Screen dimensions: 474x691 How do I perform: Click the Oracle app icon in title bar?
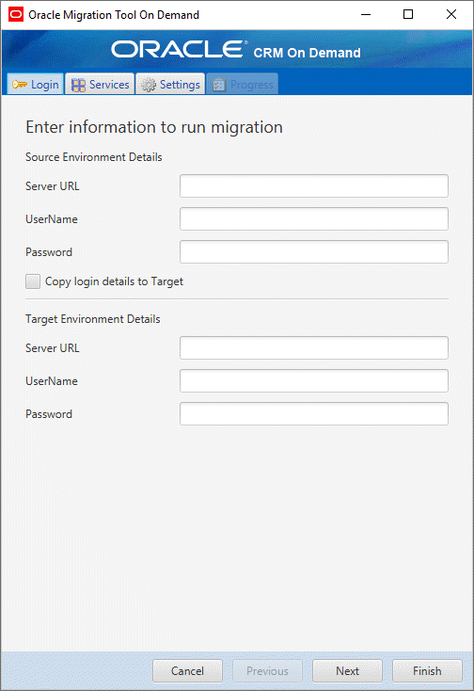[x=16, y=14]
